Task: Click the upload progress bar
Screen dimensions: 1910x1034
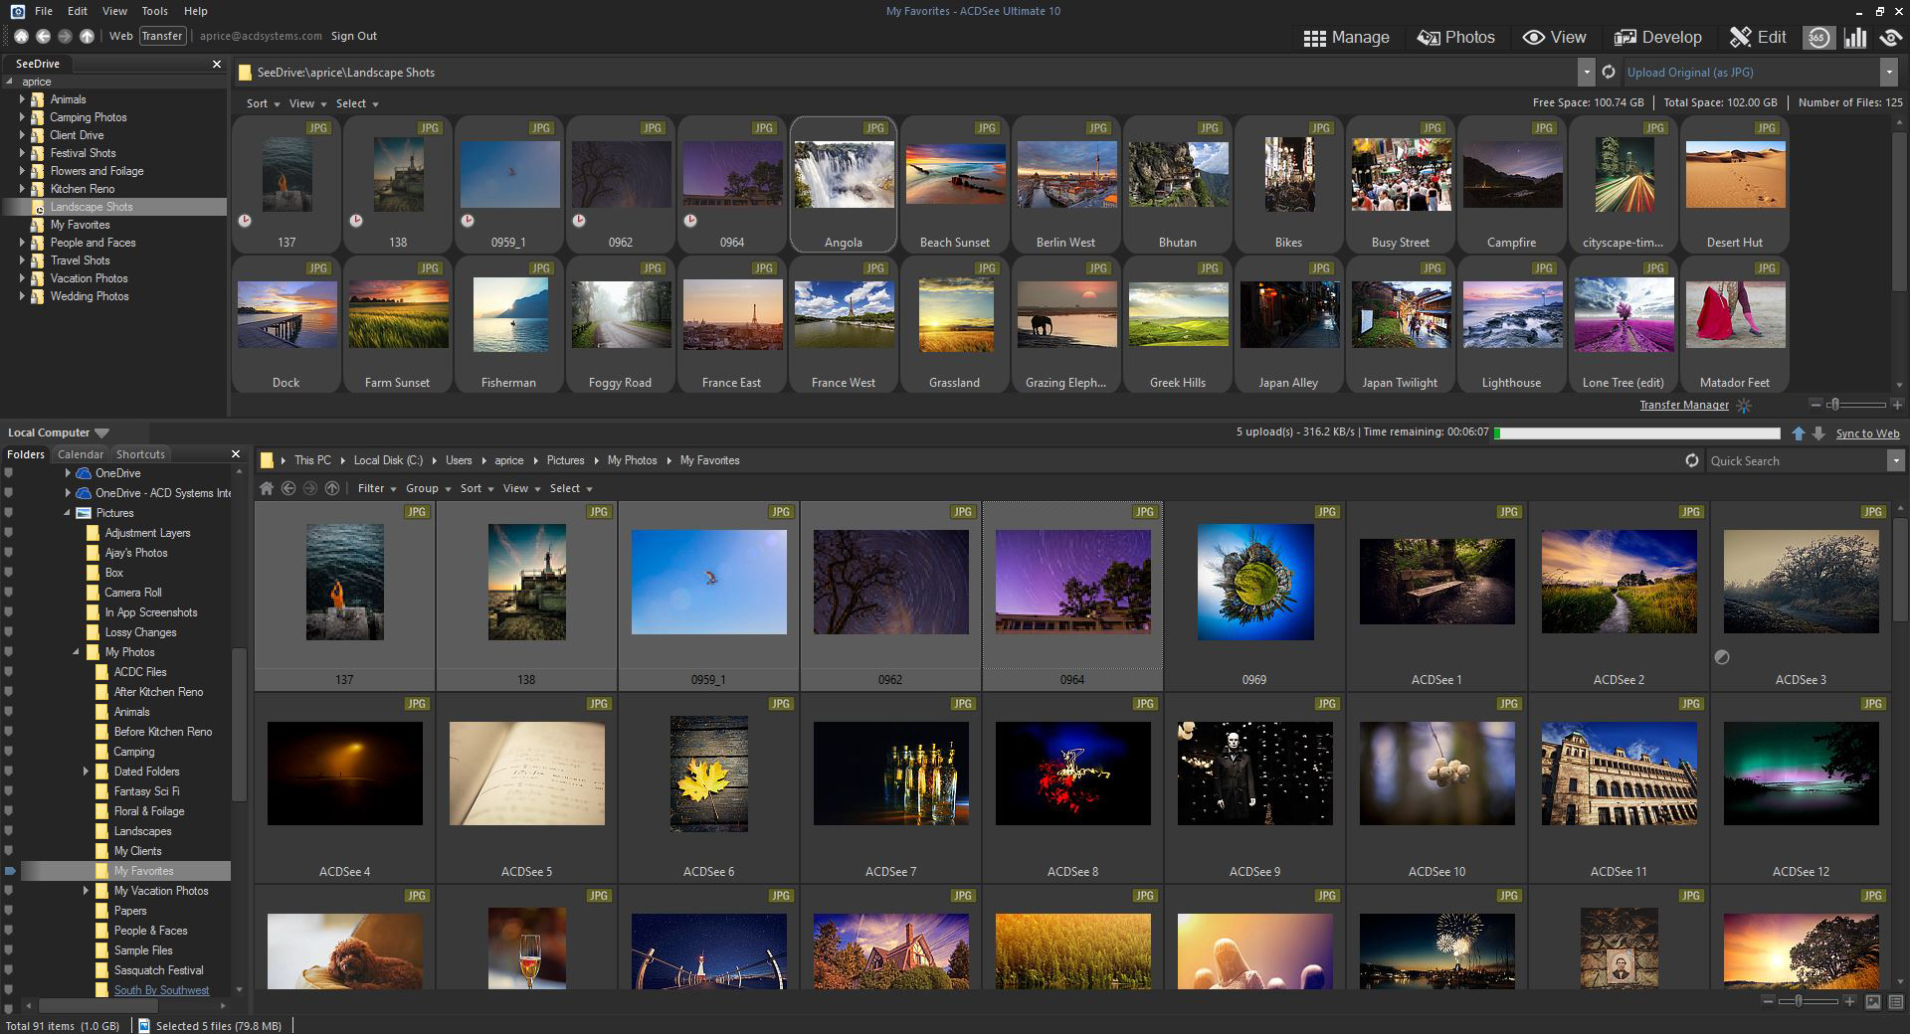Action: click(1637, 433)
